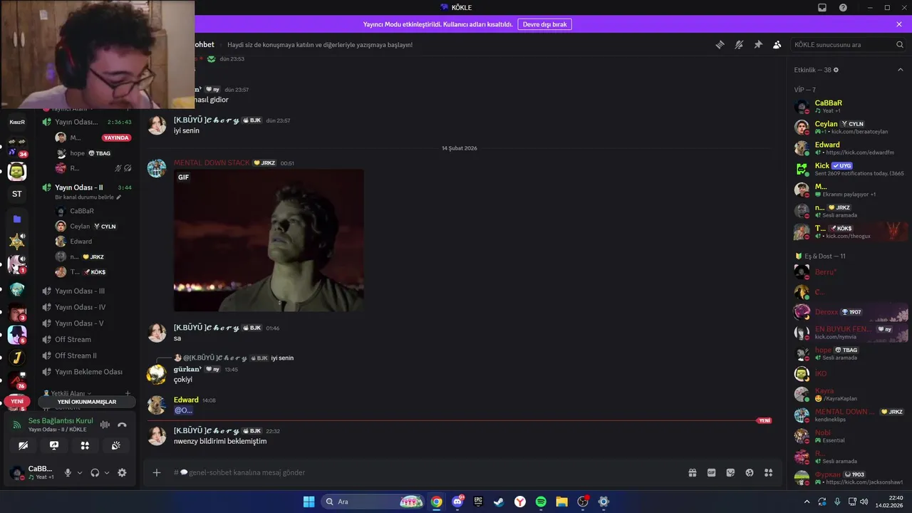
Task: Open the sticker picker in message bar
Action: (x=730, y=472)
